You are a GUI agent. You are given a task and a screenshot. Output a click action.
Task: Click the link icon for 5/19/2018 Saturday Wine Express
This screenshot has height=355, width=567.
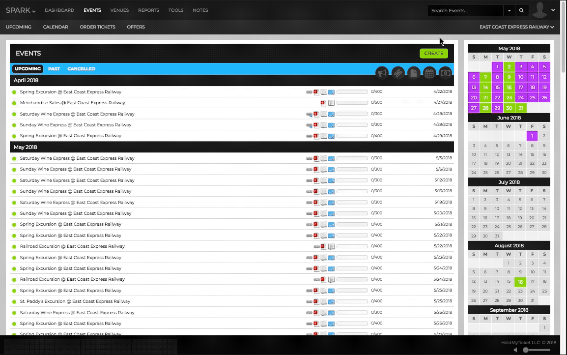point(309,203)
